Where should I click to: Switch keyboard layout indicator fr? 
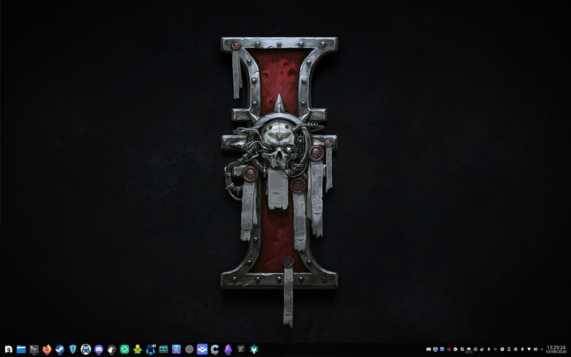click(x=495, y=349)
